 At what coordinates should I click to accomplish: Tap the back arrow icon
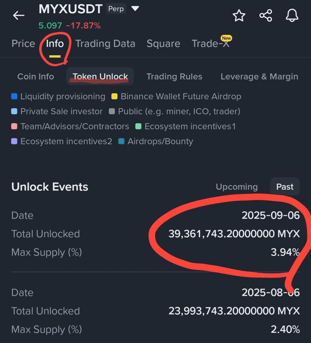click(19, 16)
